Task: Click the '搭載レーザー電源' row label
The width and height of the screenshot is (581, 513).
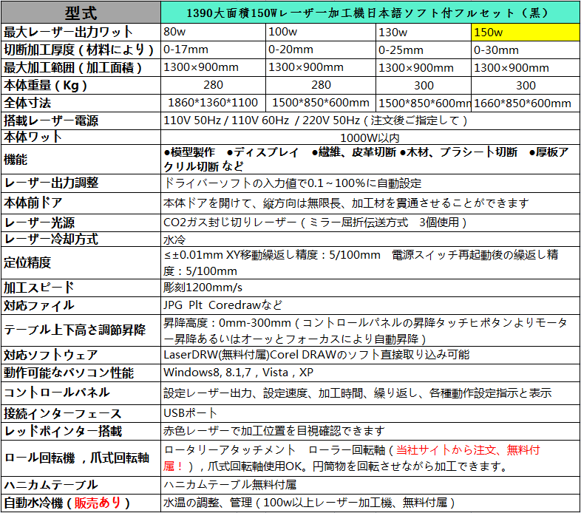Action: (81, 120)
